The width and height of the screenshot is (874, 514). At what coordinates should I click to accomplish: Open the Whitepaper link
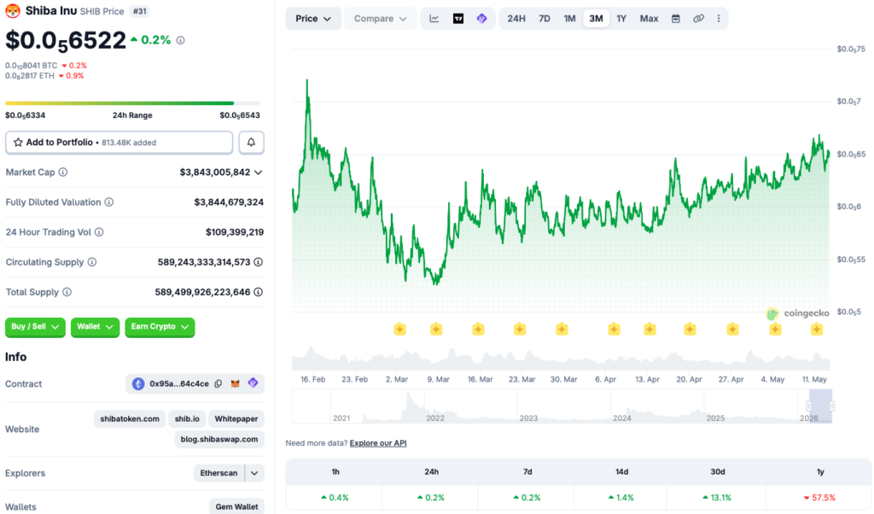click(x=236, y=418)
